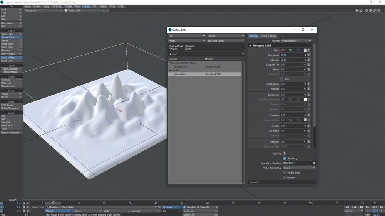
Task: Click the viewport zoom magnifier icon
Action: [379, 10]
